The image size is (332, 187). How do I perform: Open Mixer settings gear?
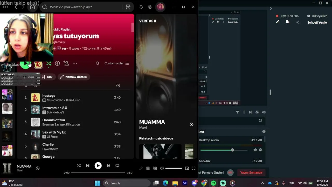(264, 132)
